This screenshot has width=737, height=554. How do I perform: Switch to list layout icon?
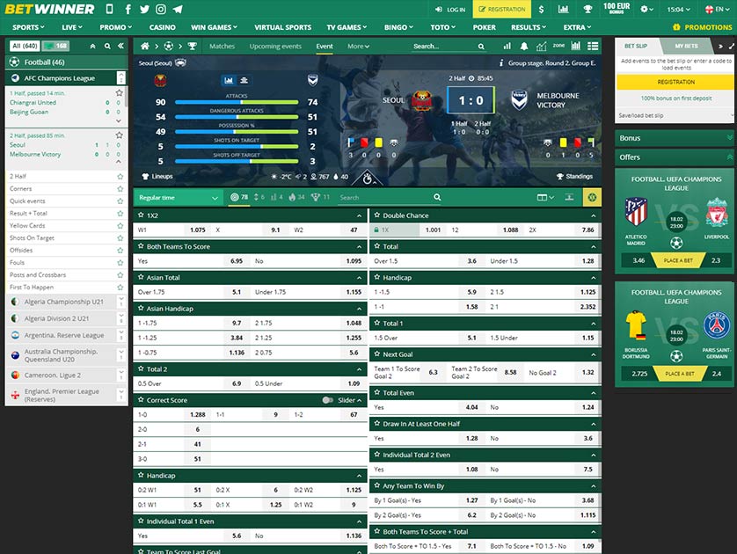tap(593, 46)
